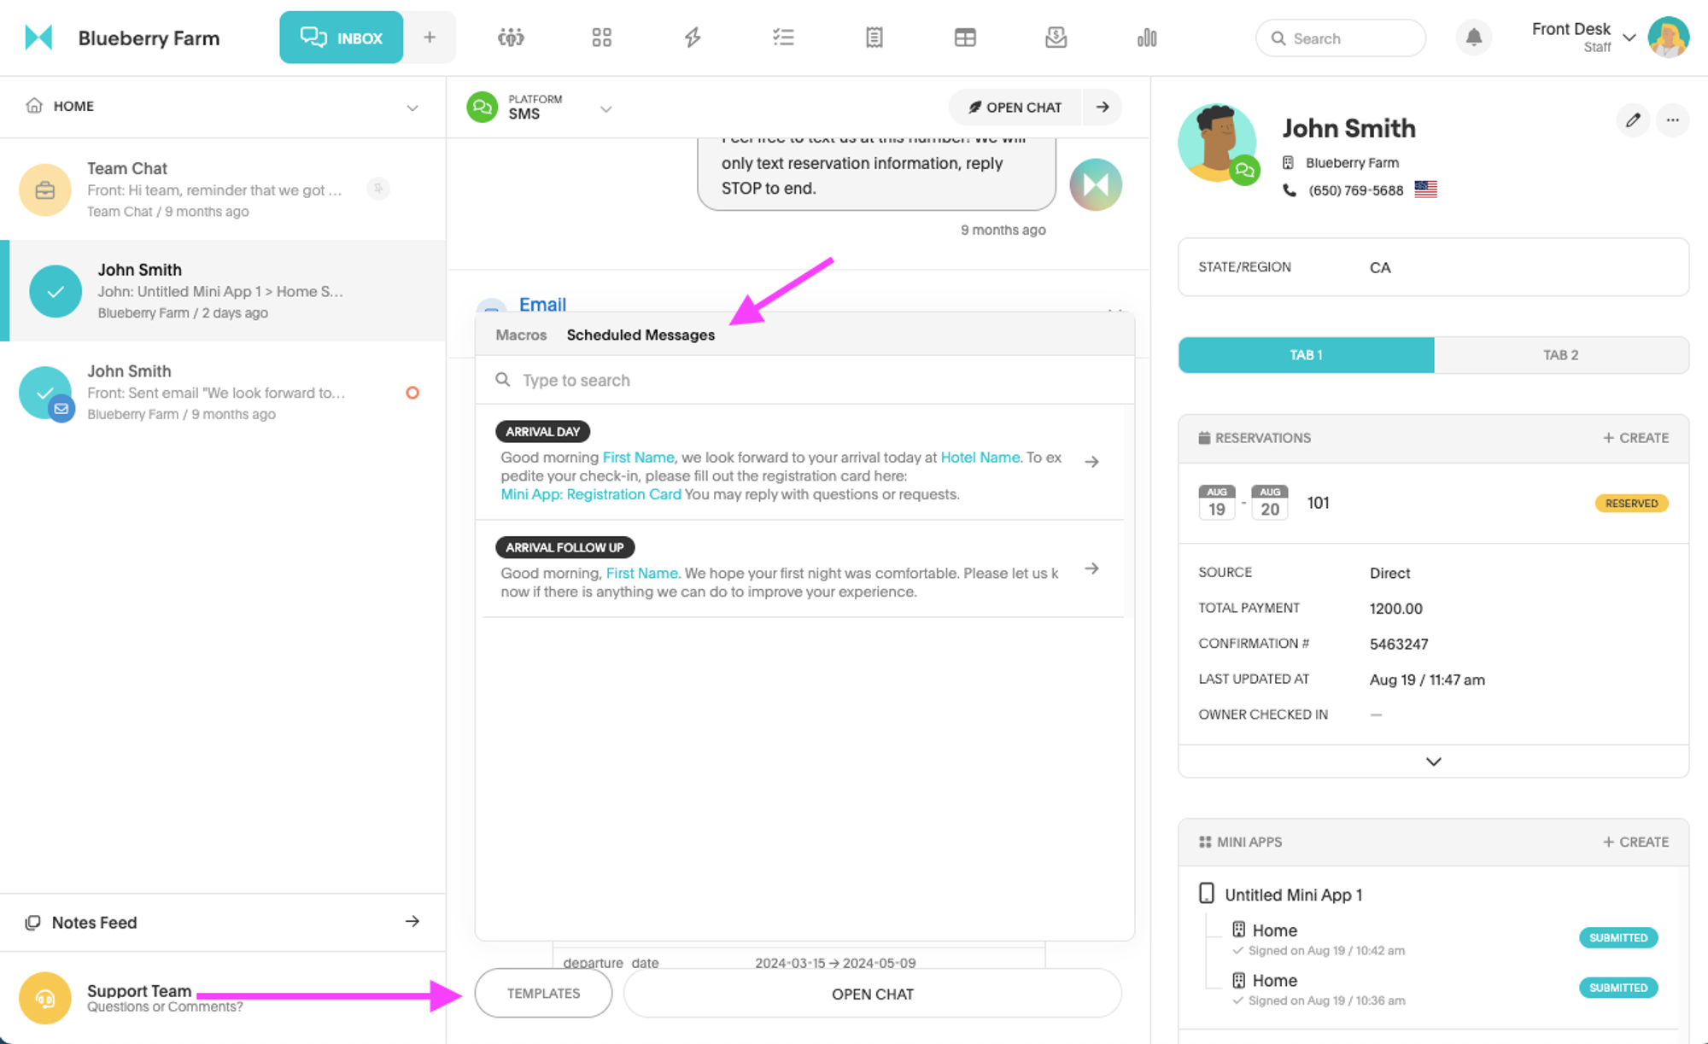Click the pencil/edit icon on John Smith profile
1708x1044 pixels.
[1632, 120]
